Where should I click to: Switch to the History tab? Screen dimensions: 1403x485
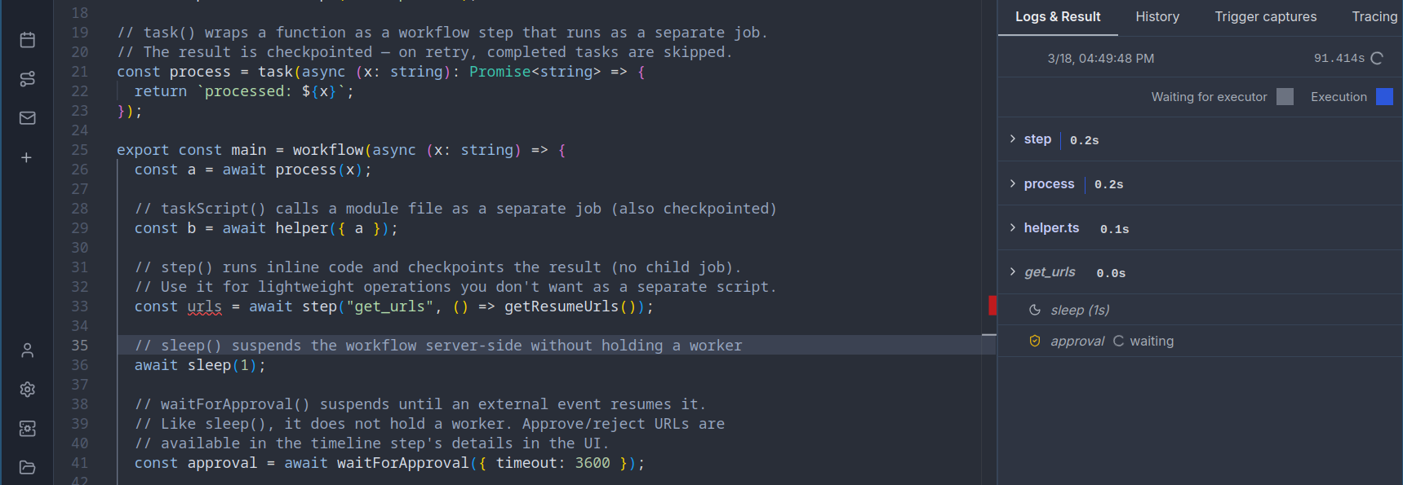coord(1157,17)
